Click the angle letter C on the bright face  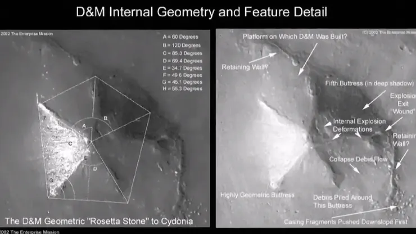pyautogui.click(x=70, y=143)
